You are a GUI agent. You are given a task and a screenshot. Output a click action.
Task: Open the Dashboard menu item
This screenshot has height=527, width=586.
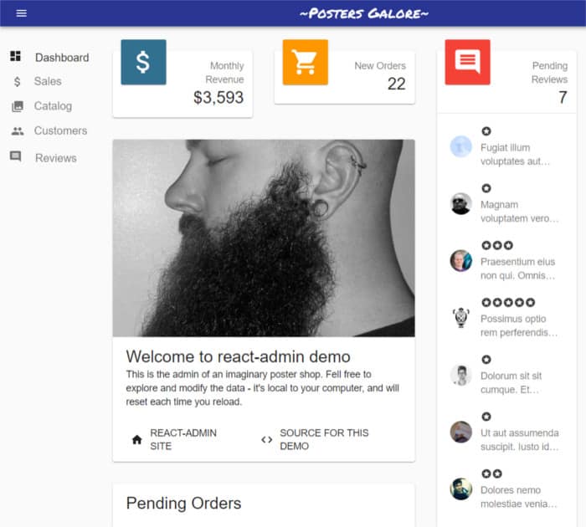49,57
